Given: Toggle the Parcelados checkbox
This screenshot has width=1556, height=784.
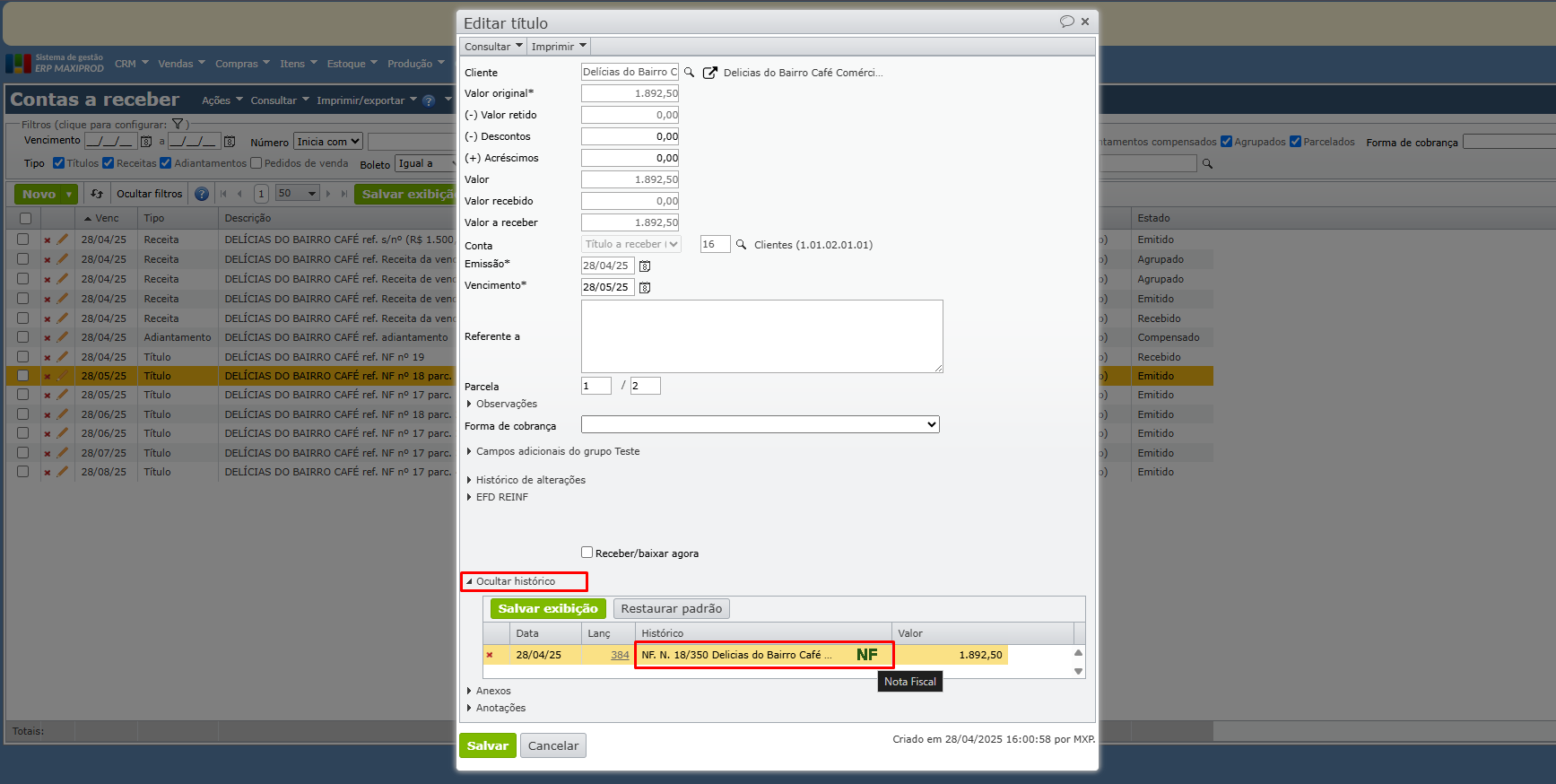Looking at the screenshot, I should [x=1295, y=142].
